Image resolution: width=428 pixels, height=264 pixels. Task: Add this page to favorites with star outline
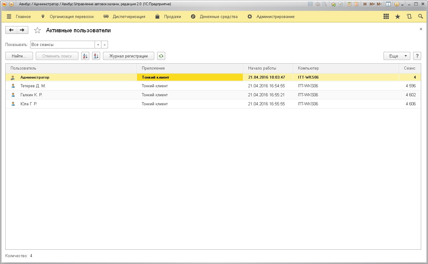[x=37, y=30]
